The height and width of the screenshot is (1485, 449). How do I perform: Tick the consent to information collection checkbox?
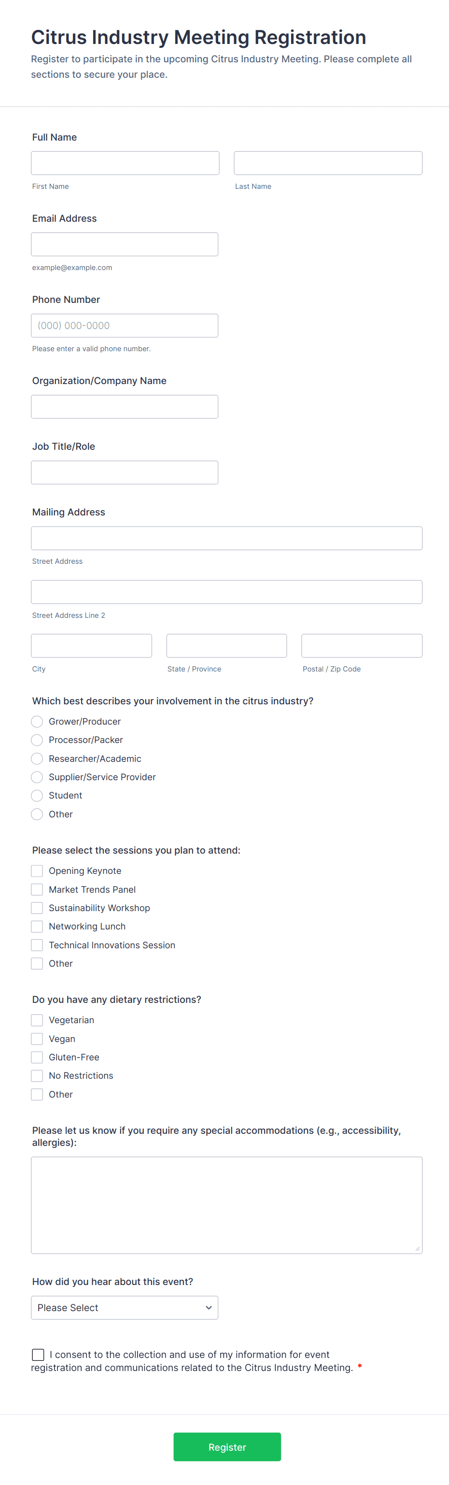click(x=38, y=1354)
